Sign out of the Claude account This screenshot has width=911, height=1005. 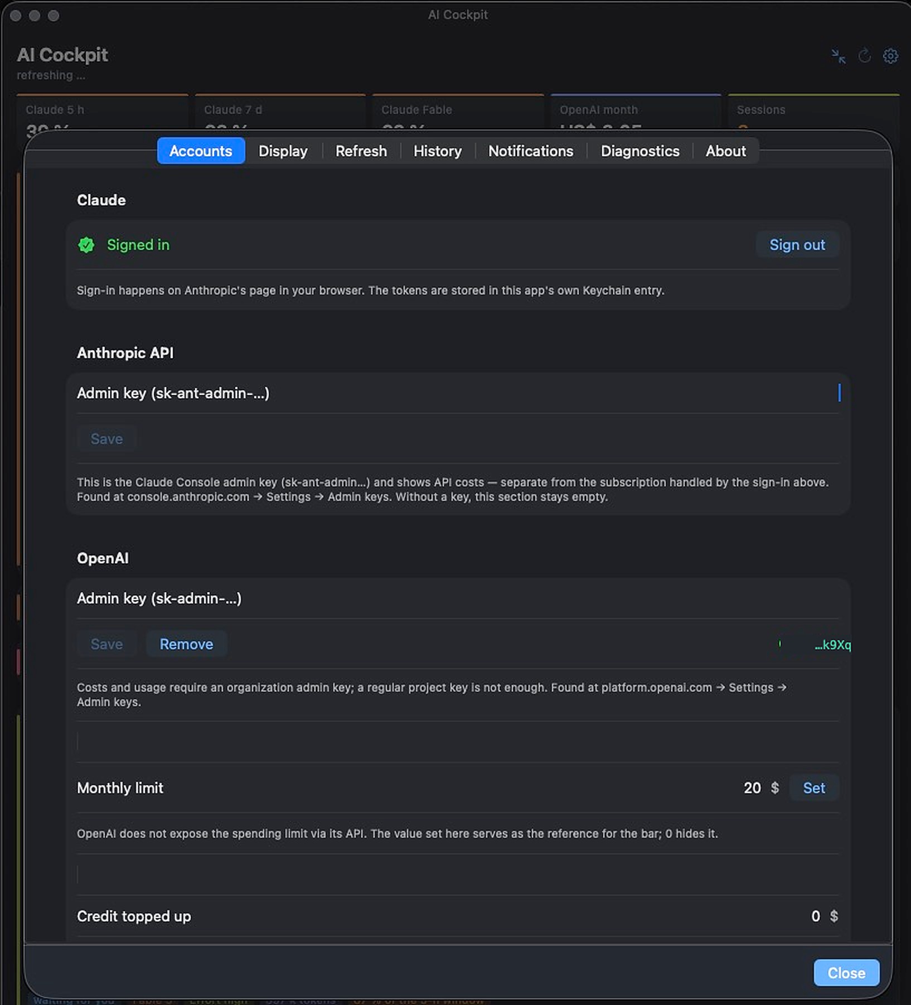click(797, 245)
